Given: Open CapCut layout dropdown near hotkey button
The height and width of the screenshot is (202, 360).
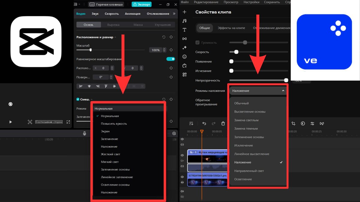Looking at the screenshot, I should 77,4.
